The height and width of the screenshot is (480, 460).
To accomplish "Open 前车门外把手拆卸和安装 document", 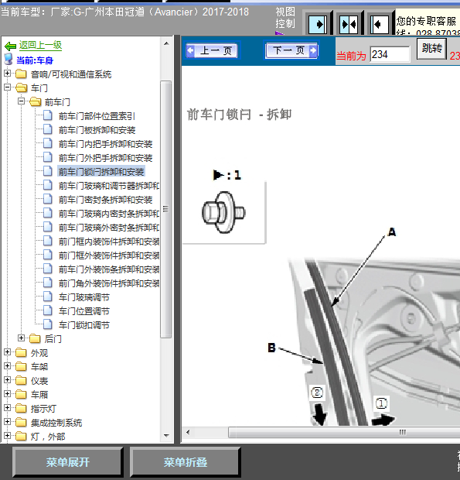I will coord(105,158).
